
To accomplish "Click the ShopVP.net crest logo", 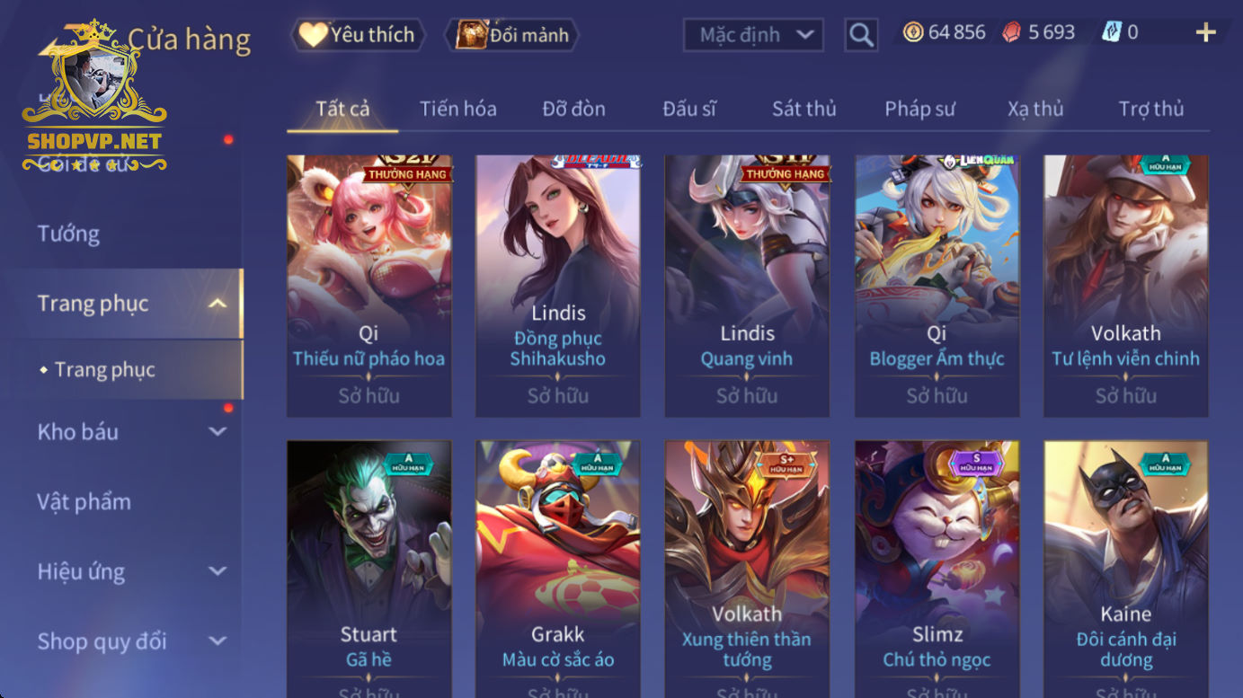I will point(94,96).
